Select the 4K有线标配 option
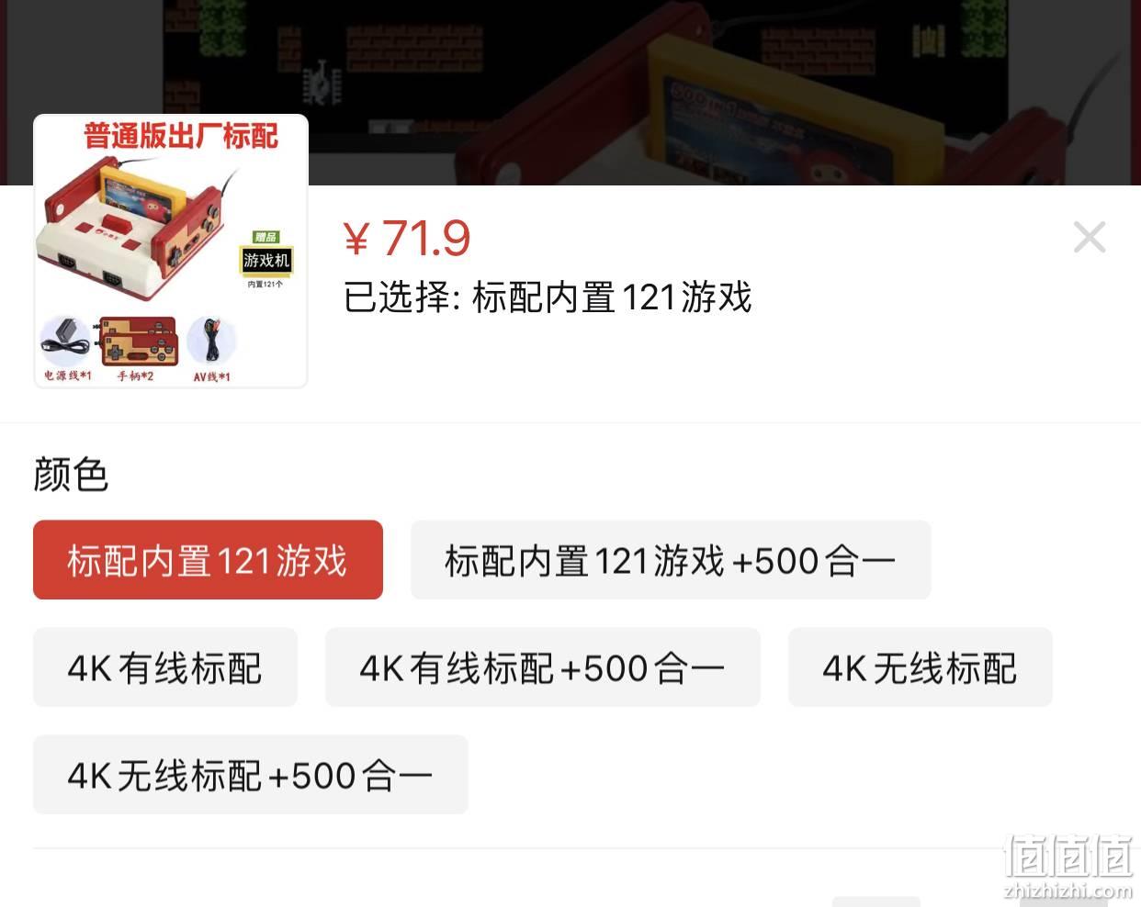This screenshot has height=907, width=1141. (165, 667)
